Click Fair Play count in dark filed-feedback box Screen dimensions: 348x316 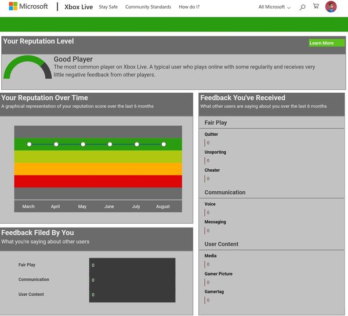pyautogui.click(x=93, y=265)
